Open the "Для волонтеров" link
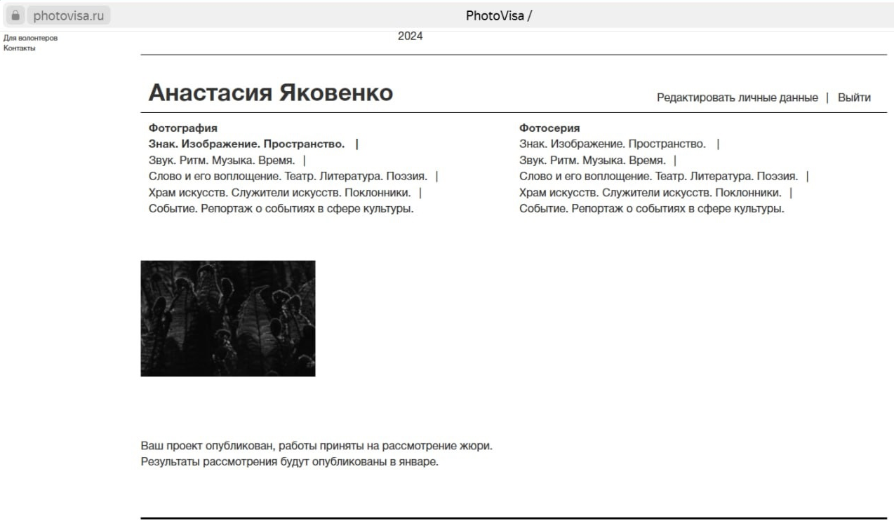The height and width of the screenshot is (523, 894). point(30,38)
